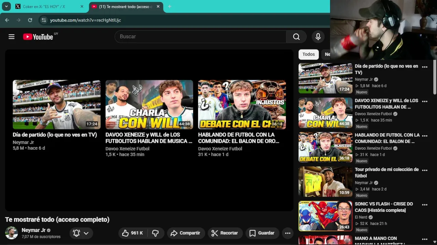Open options for sidebar DAVOO XENEIZE y WILL video

tap(425, 101)
